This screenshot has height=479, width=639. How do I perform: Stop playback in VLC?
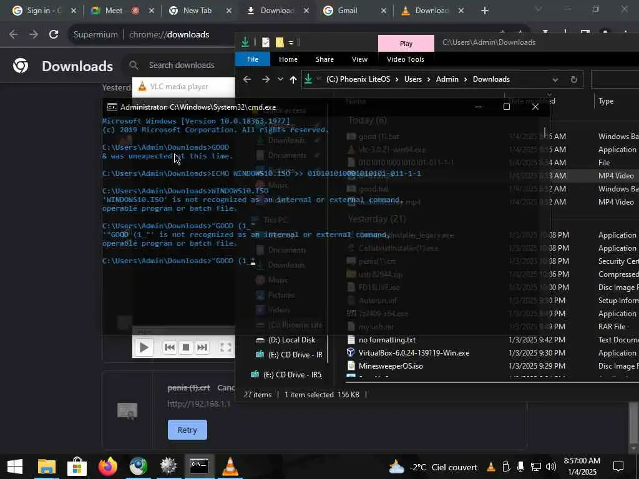click(x=186, y=347)
